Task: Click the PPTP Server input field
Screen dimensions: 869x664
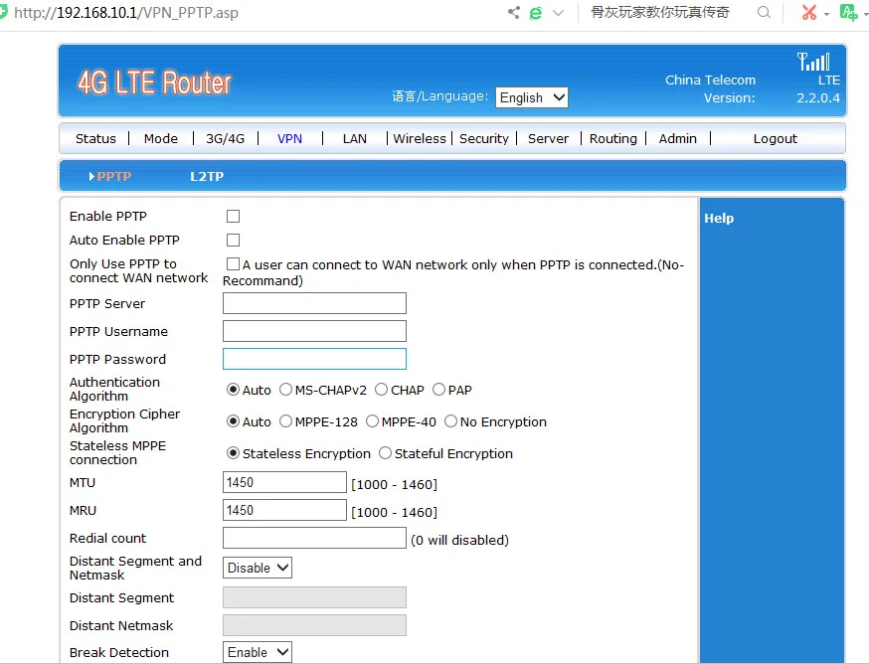Action: (x=314, y=303)
